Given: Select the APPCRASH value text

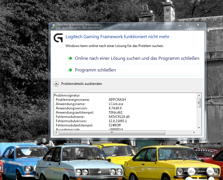Looking at the screenshot, I should click(x=117, y=100).
